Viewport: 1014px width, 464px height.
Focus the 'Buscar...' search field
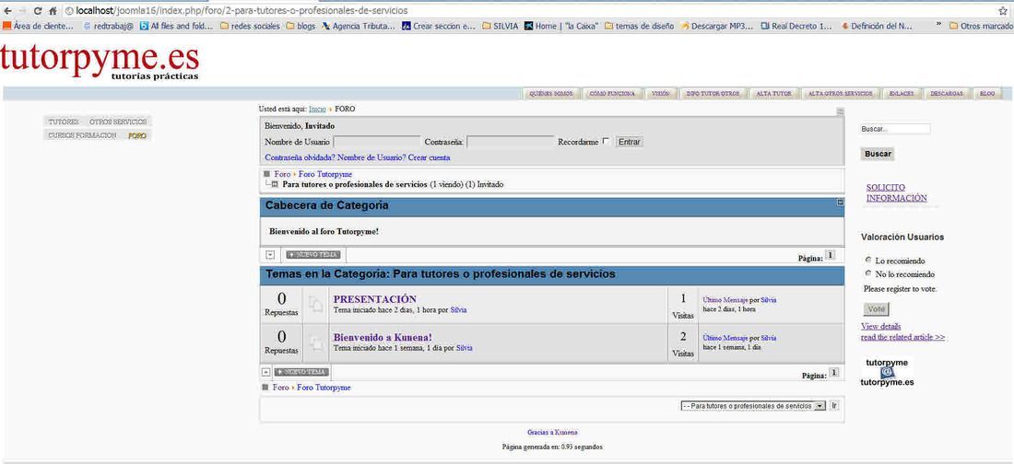[x=895, y=129]
